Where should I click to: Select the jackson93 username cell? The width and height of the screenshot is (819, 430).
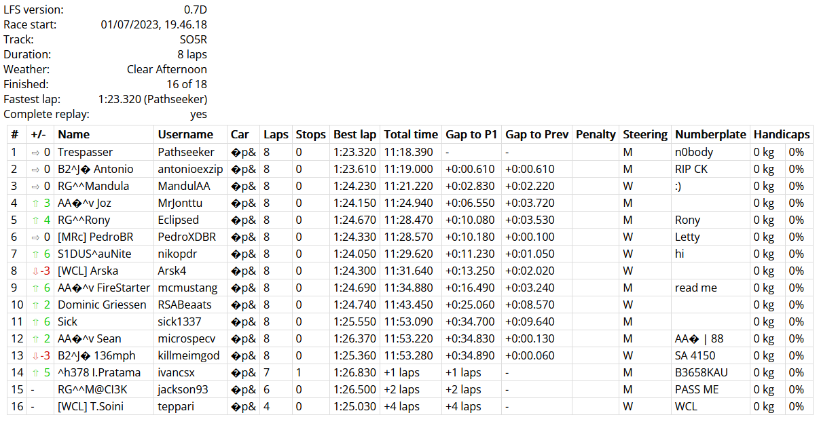183,389
